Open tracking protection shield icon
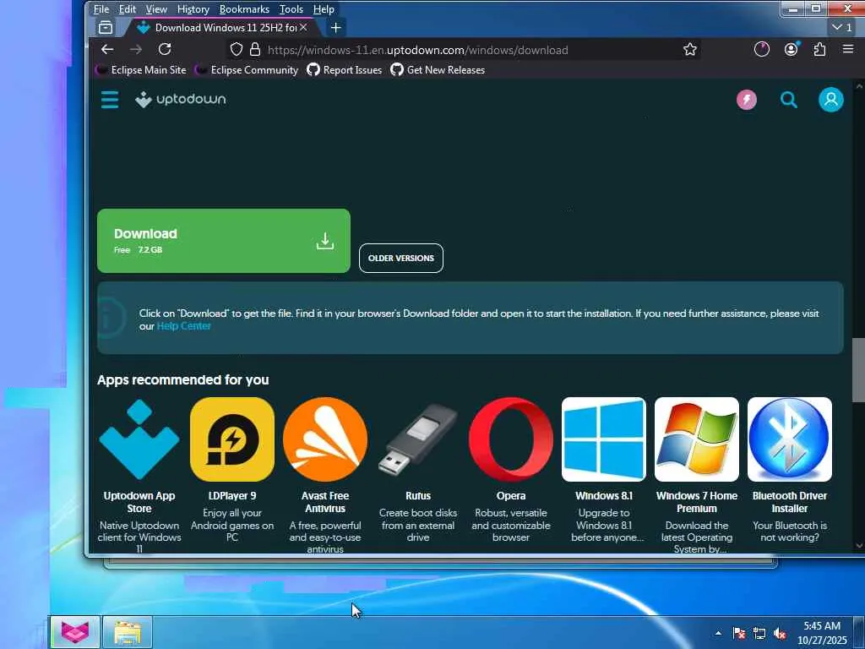The height and width of the screenshot is (649, 865). coord(237,50)
